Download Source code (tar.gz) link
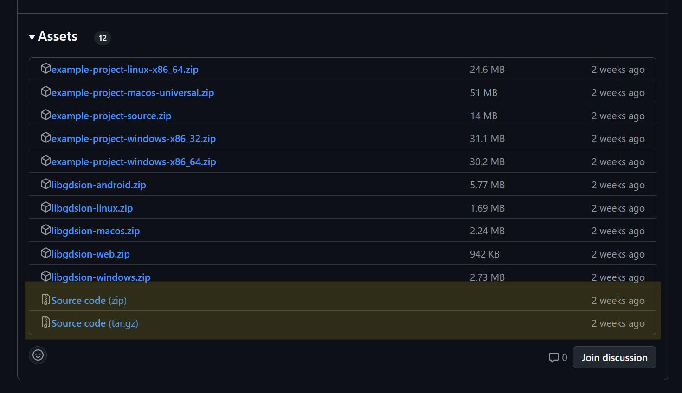 point(95,323)
